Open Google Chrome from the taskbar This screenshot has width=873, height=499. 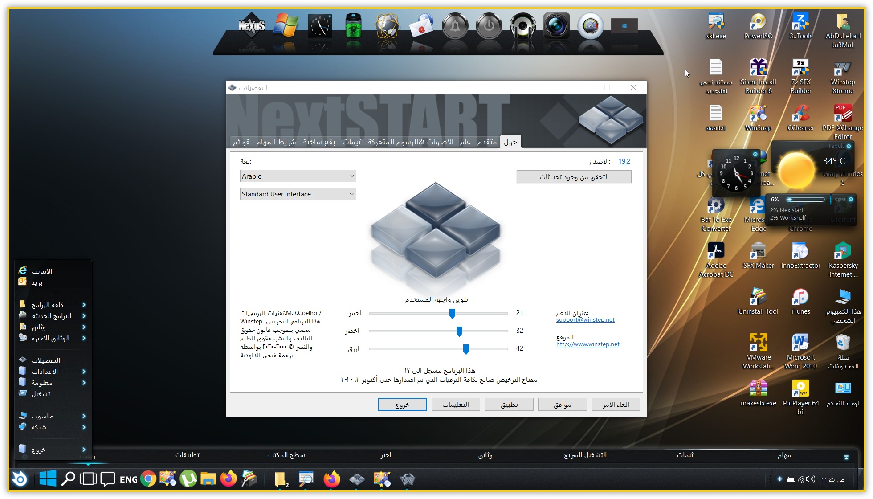pyautogui.click(x=148, y=479)
